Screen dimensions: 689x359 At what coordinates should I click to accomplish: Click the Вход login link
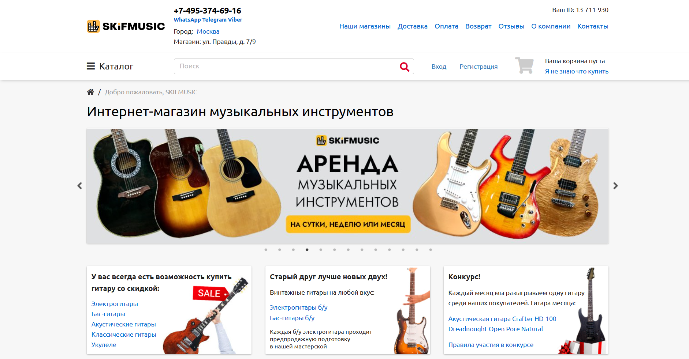[x=439, y=67]
